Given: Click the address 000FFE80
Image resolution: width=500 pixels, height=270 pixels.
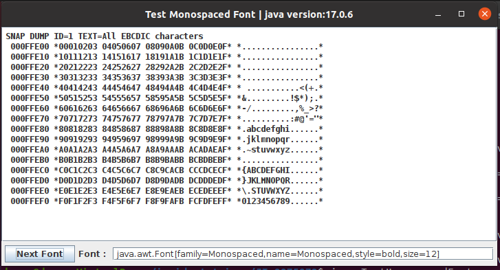Looking at the screenshot, I should [30, 129].
